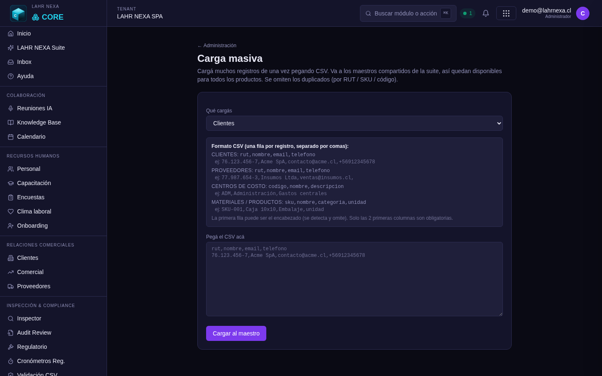The image size is (602, 376).
Task: Open the Qué cargás dropdown
Action: coord(355,123)
